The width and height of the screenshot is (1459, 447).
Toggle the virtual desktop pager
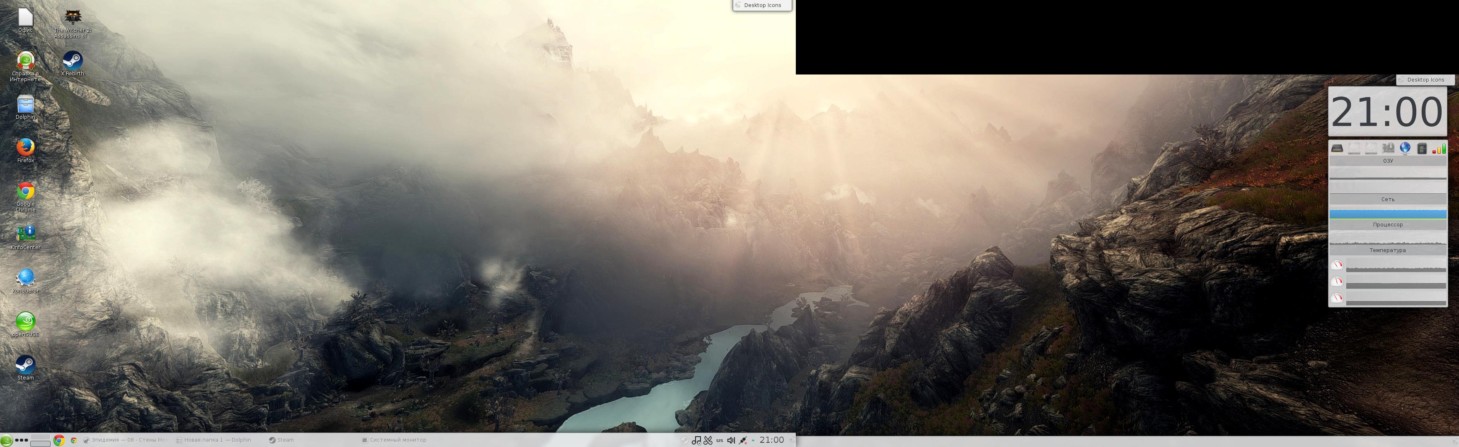pyautogui.click(x=40, y=440)
